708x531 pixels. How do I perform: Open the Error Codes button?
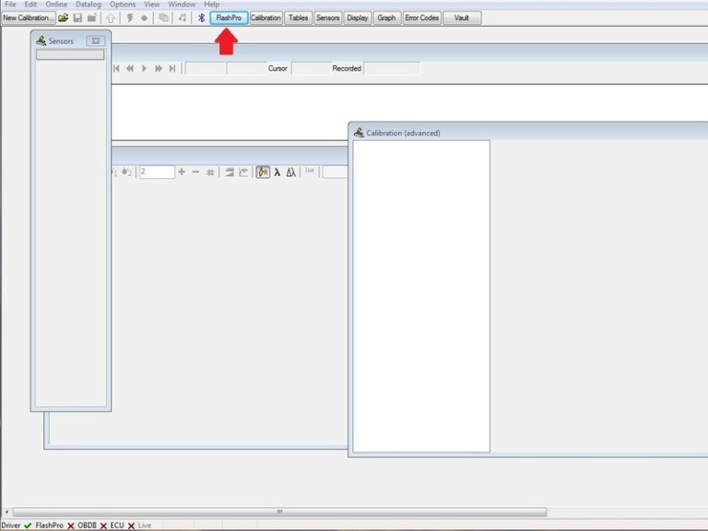coord(421,18)
